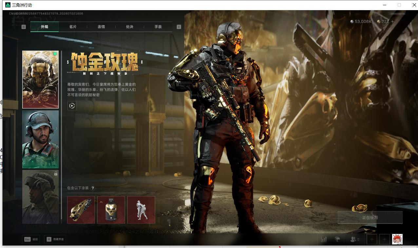Click the 721 premium currency balance
418x248 pixels.
pos(383,22)
